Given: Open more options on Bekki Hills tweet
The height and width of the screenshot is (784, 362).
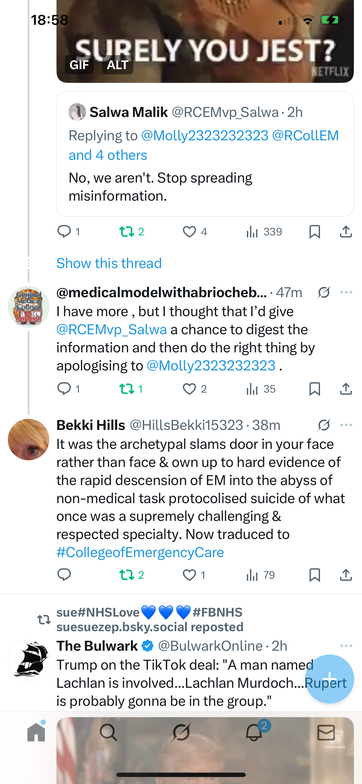Looking at the screenshot, I should pos(346,425).
